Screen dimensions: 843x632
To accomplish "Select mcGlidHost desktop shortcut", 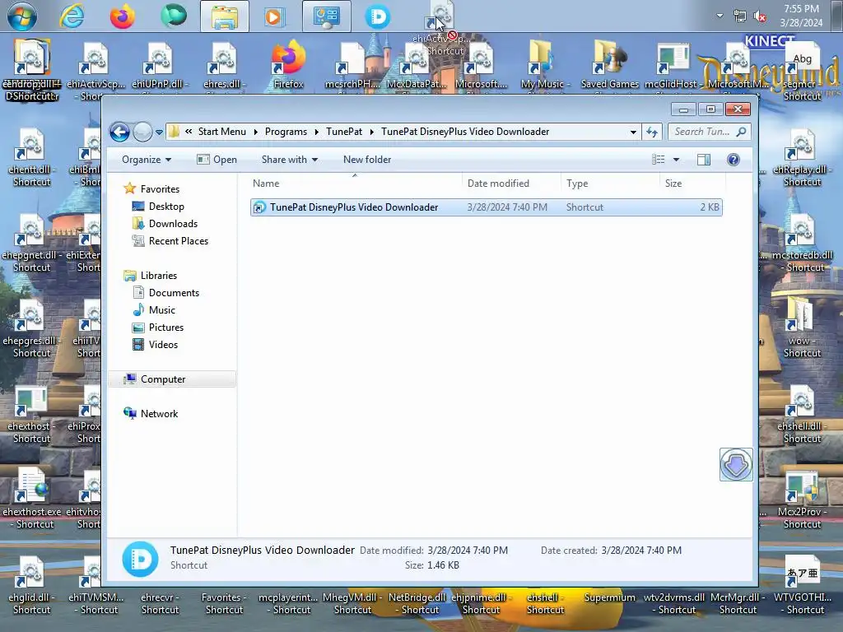I will (x=671, y=64).
